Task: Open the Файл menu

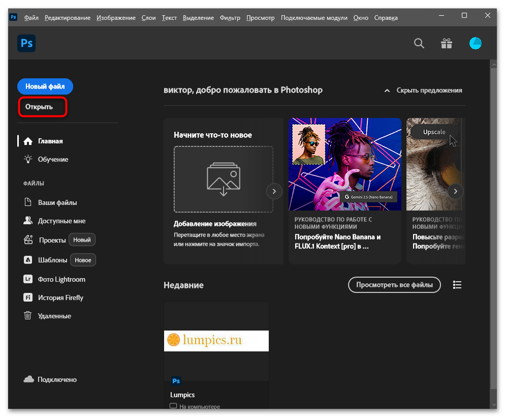Action: (31, 17)
